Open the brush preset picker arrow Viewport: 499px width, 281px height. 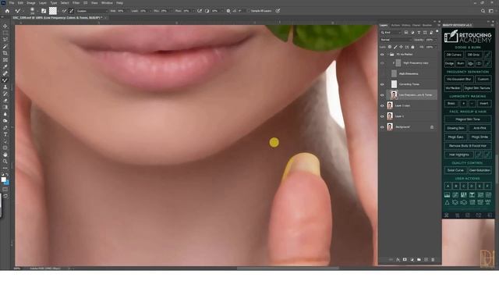click(x=37, y=11)
